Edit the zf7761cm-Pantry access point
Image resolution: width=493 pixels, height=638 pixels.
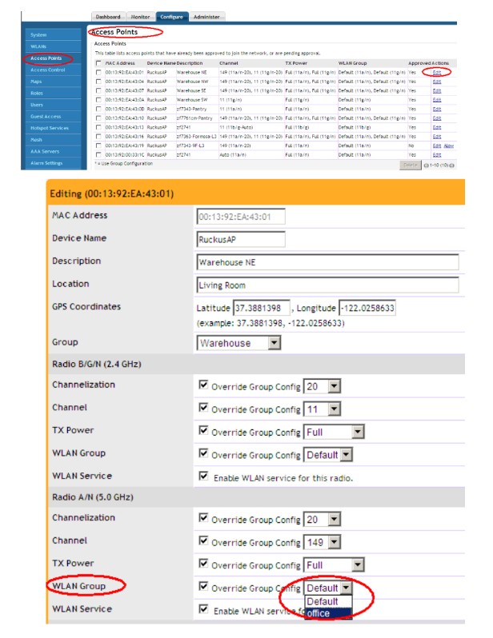(x=437, y=118)
